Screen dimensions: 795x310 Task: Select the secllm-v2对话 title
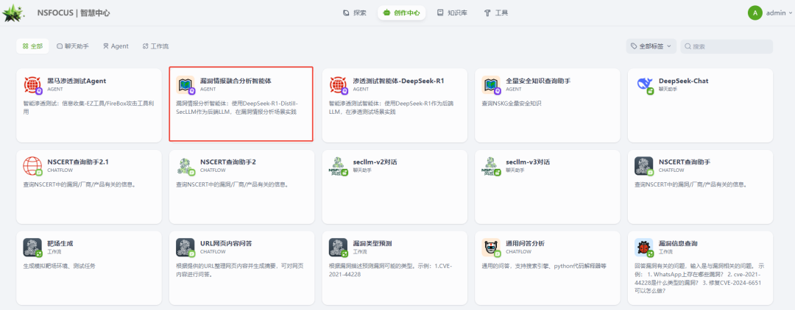[375, 162]
